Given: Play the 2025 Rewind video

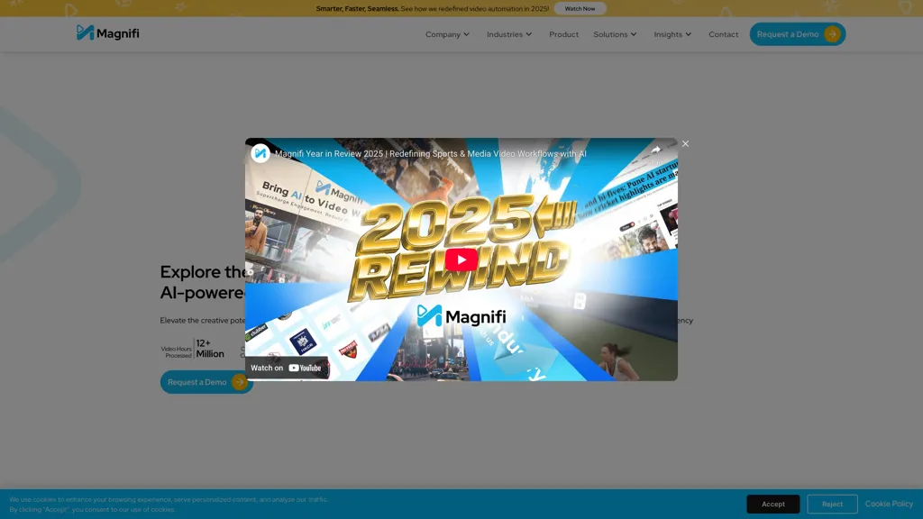Looking at the screenshot, I should pyautogui.click(x=461, y=259).
